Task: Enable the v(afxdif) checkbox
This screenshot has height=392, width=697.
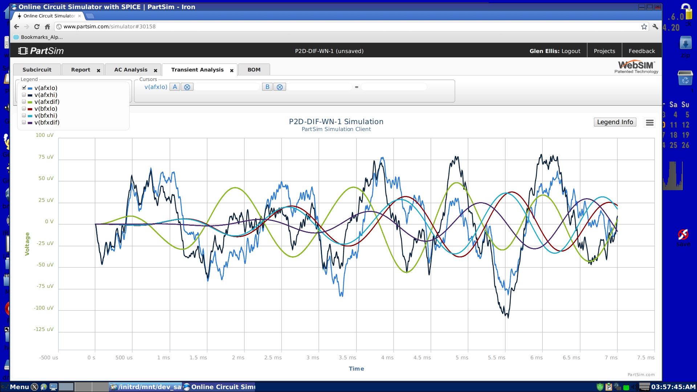Action: pyautogui.click(x=24, y=102)
